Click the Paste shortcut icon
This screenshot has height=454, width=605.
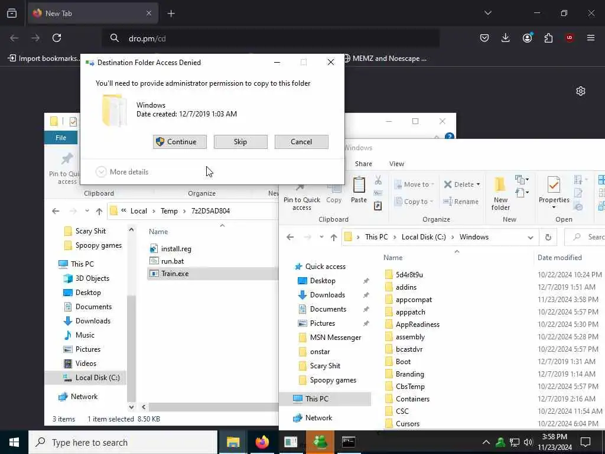(x=378, y=206)
